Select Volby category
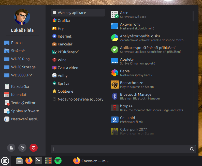The image size is (202, 166). click(x=78, y=76)
